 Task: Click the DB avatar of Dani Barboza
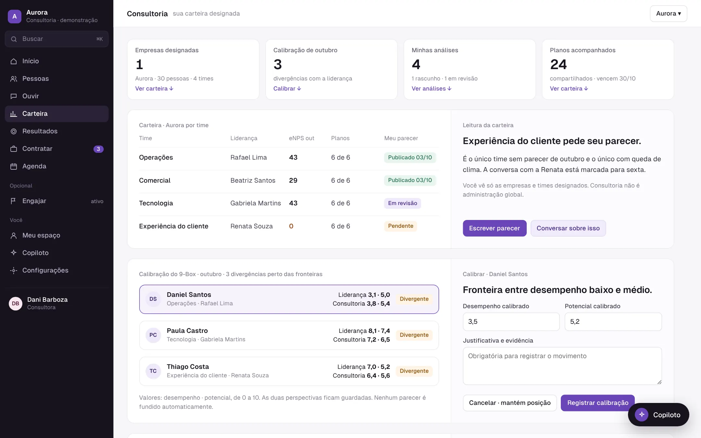pyautogui.click(x=16, y=304)
